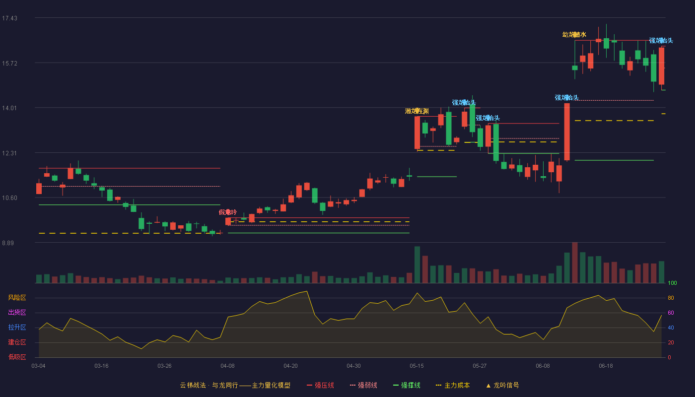Toggle the 强撑线 legend entry
The width and height of the screenshot is (695, 397).
tap(407, 385)
